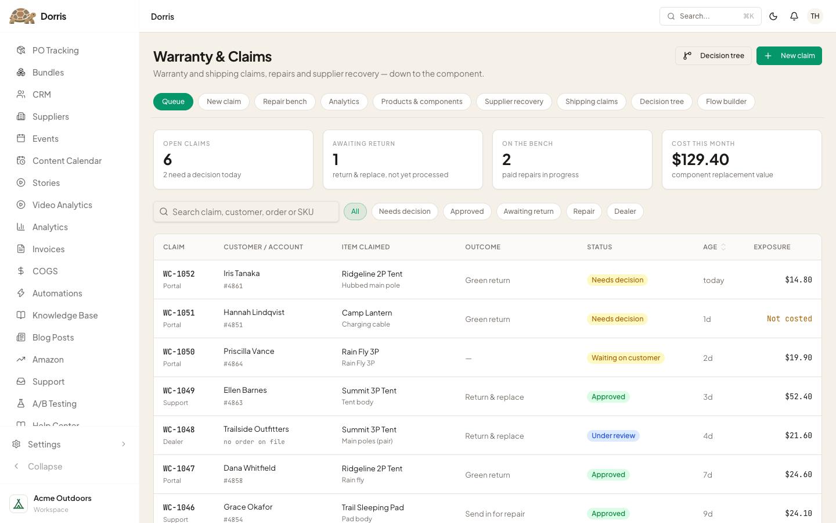Click the Knowledge Base book icon
836x523 pixels.
[21, 315]
